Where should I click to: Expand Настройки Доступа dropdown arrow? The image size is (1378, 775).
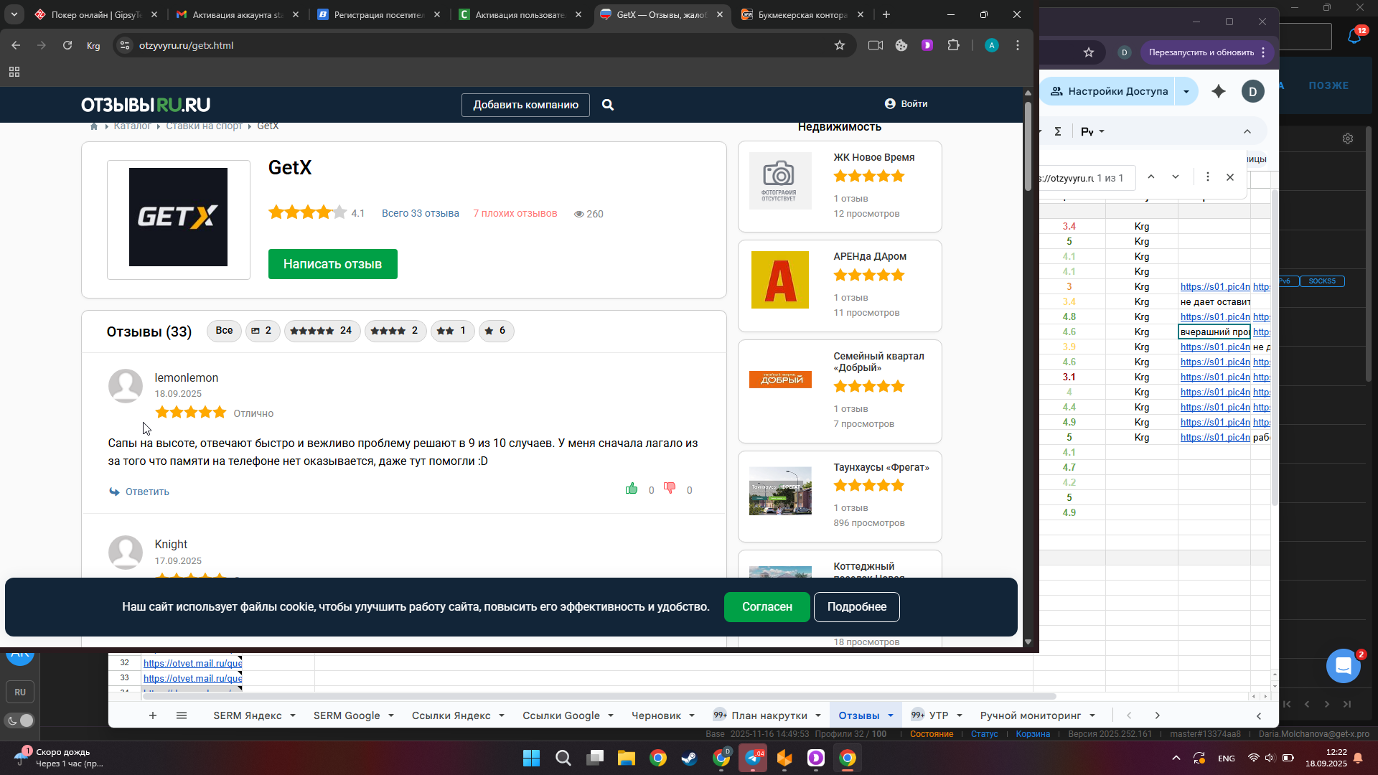point(1186,91)
